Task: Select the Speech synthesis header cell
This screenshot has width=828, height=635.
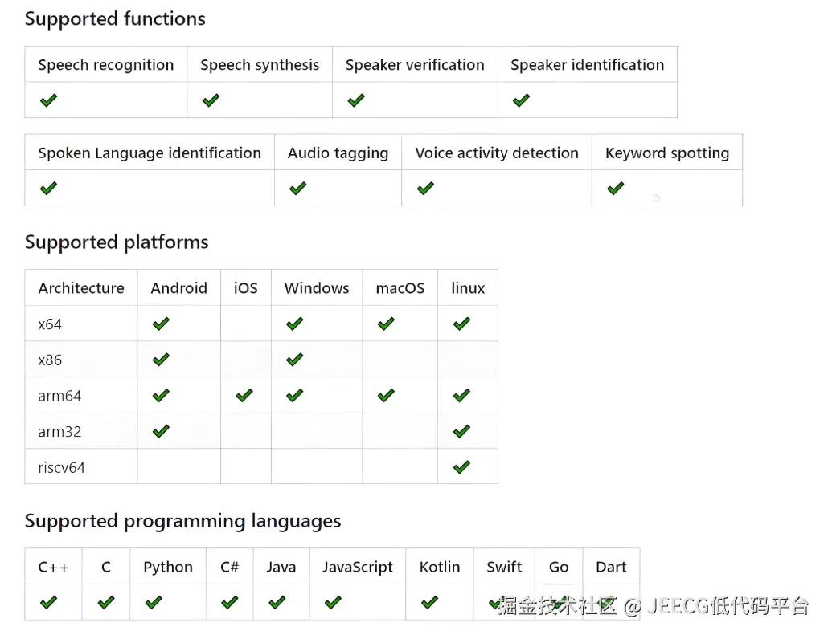Action: pos(260,64)
